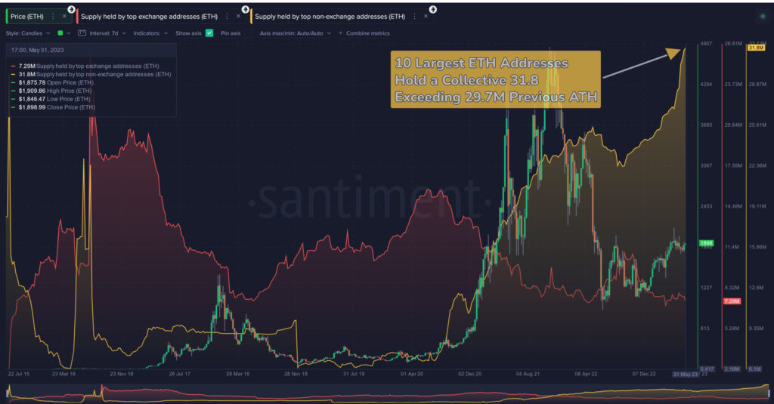Click Combine metrics button
The width and height of the screenshot is (774, 404).
click(364, 33)
